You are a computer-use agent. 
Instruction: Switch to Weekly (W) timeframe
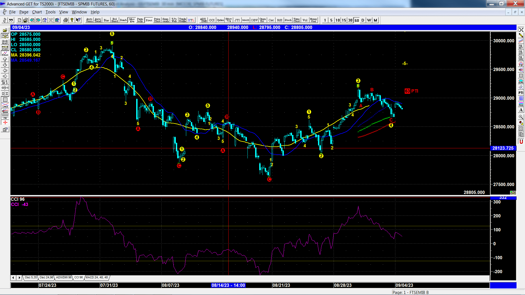[369, 20]
